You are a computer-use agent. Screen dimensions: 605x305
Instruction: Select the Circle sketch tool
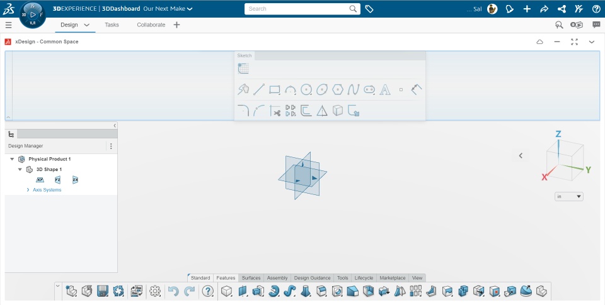tap(306, 90)
